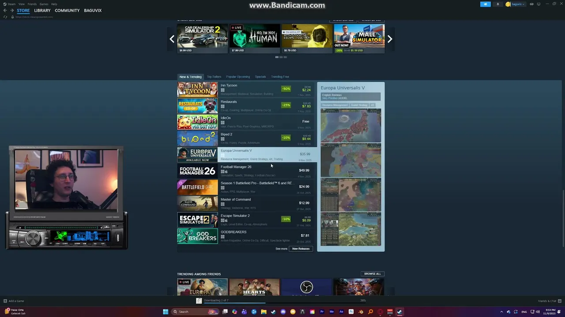Open OBS Studio friends trending capsule

(x=306, y=287)
